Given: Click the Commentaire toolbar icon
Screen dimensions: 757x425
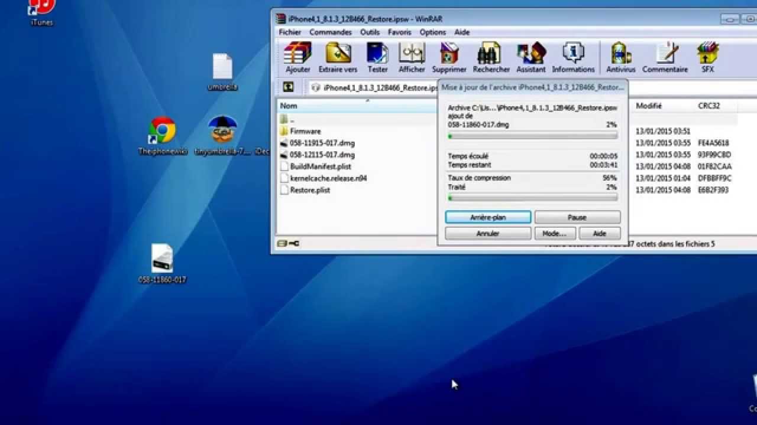Looking at the screenshot, I should 665,57.
